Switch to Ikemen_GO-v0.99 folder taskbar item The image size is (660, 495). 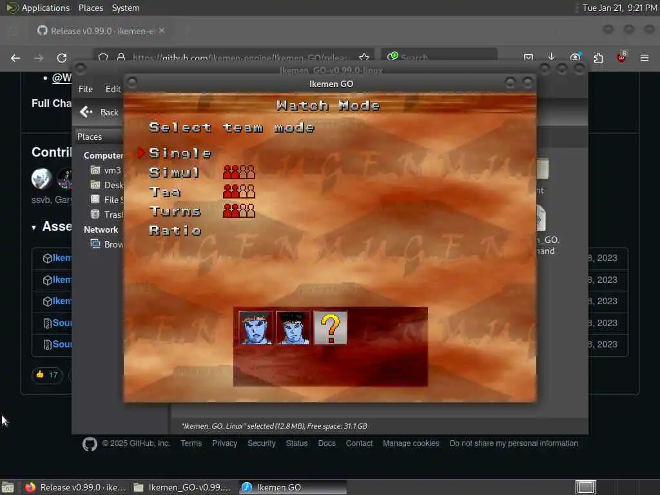pos(182,487)
